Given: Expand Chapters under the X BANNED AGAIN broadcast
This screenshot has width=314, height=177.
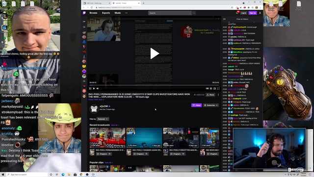Looking at the screenshot, I should (x=140, y=154).
